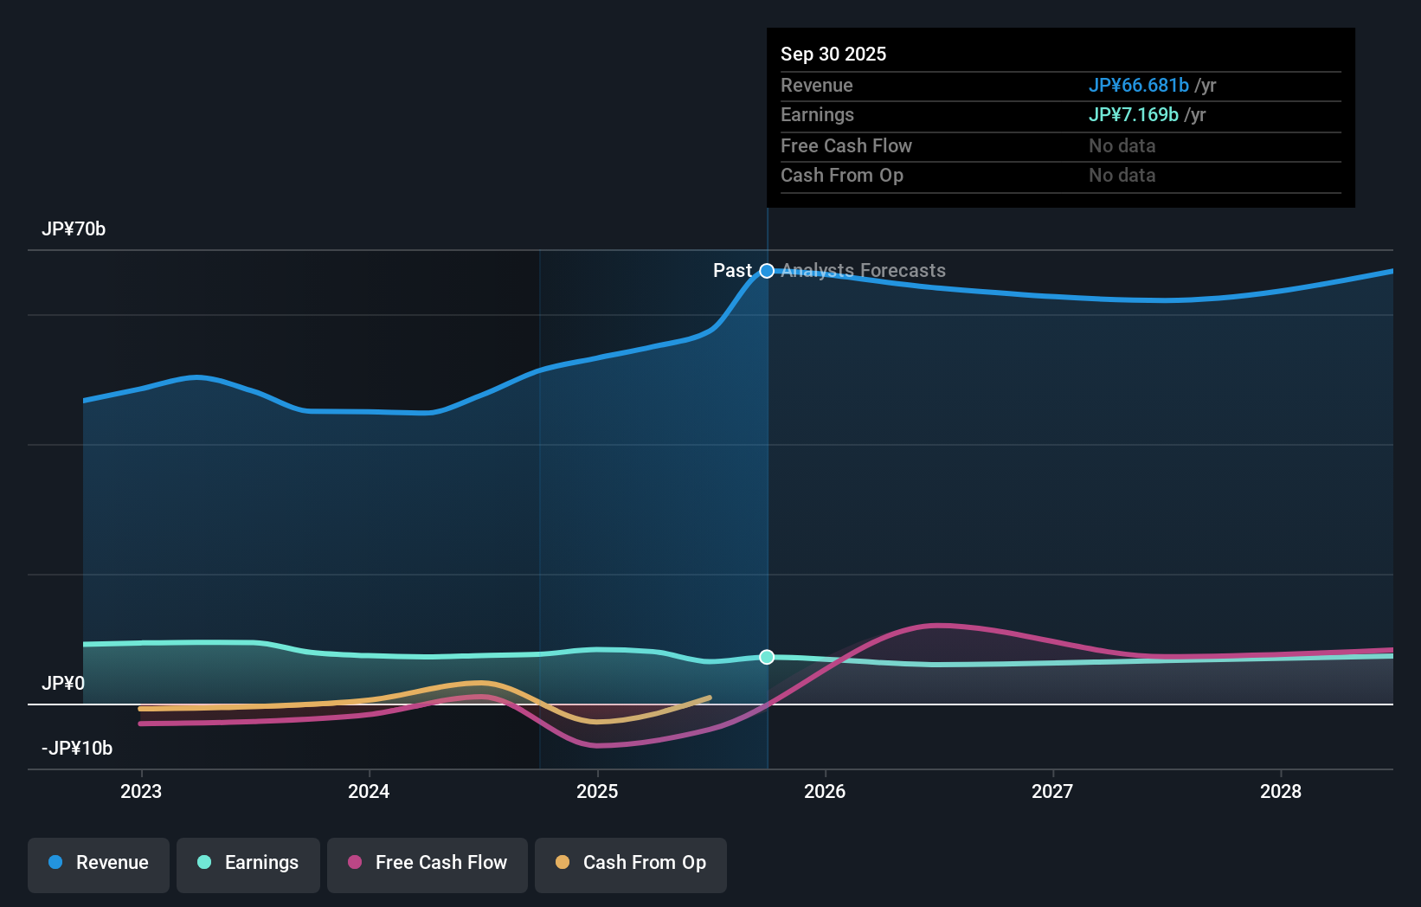Click the Earnings data point marker on the divider
Viewport: 1421px width, 907px height.
767,657
